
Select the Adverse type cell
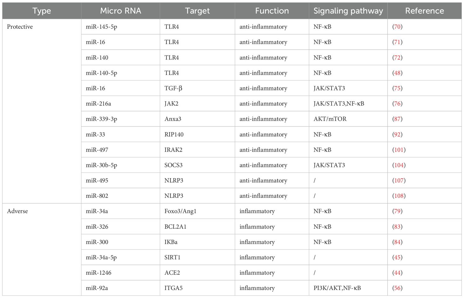click(17, 211)
